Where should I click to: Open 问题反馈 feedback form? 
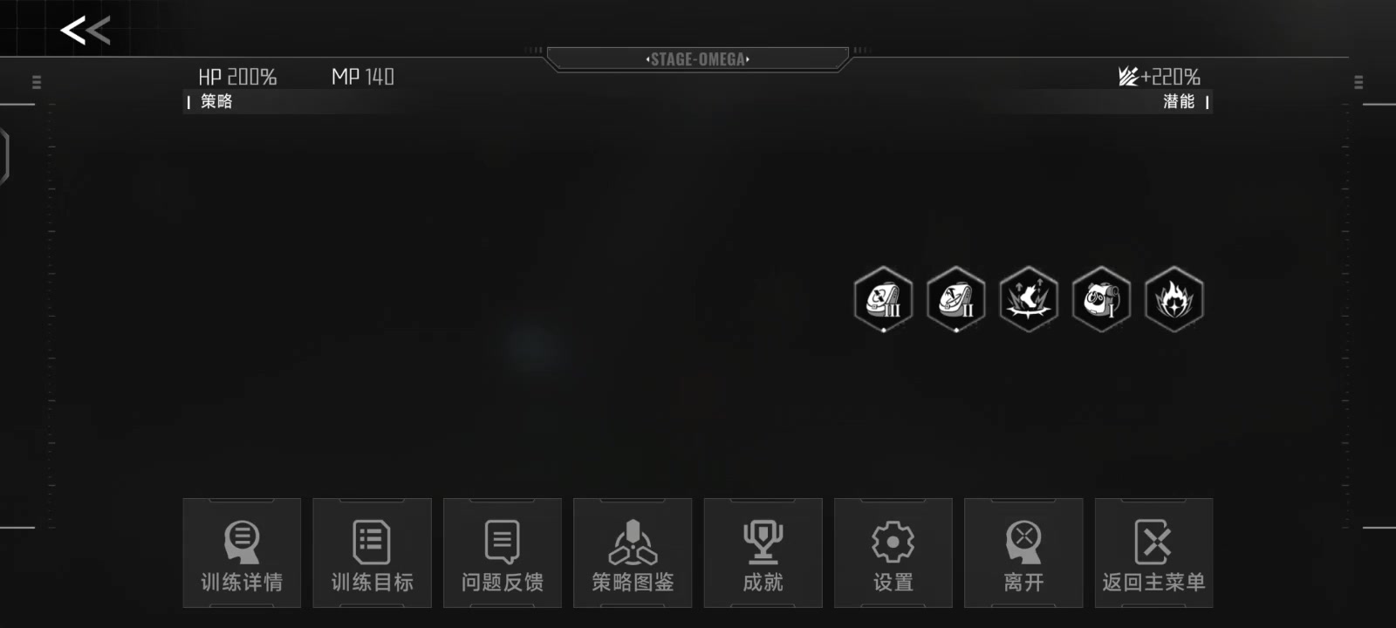[503, 553]
